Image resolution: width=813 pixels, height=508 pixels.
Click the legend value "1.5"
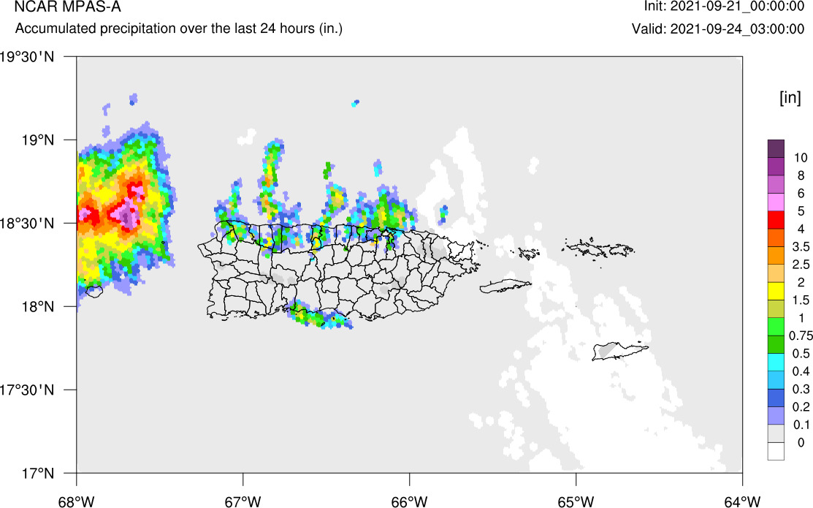[801, 300]
